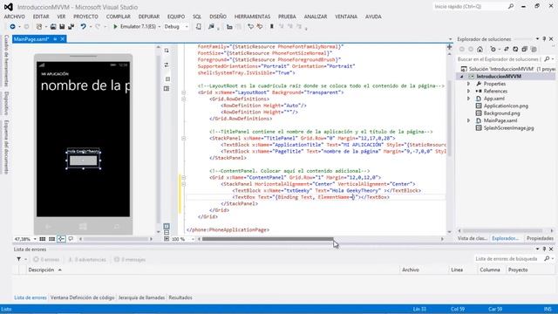Toggle snap to snaplines in the designer
Viewport: 558px width, 314px height.
[61, 239]
